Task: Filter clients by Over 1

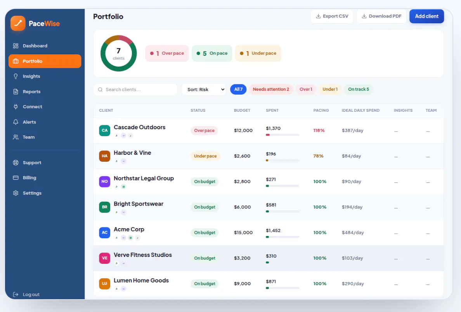Action: [306, 89]
